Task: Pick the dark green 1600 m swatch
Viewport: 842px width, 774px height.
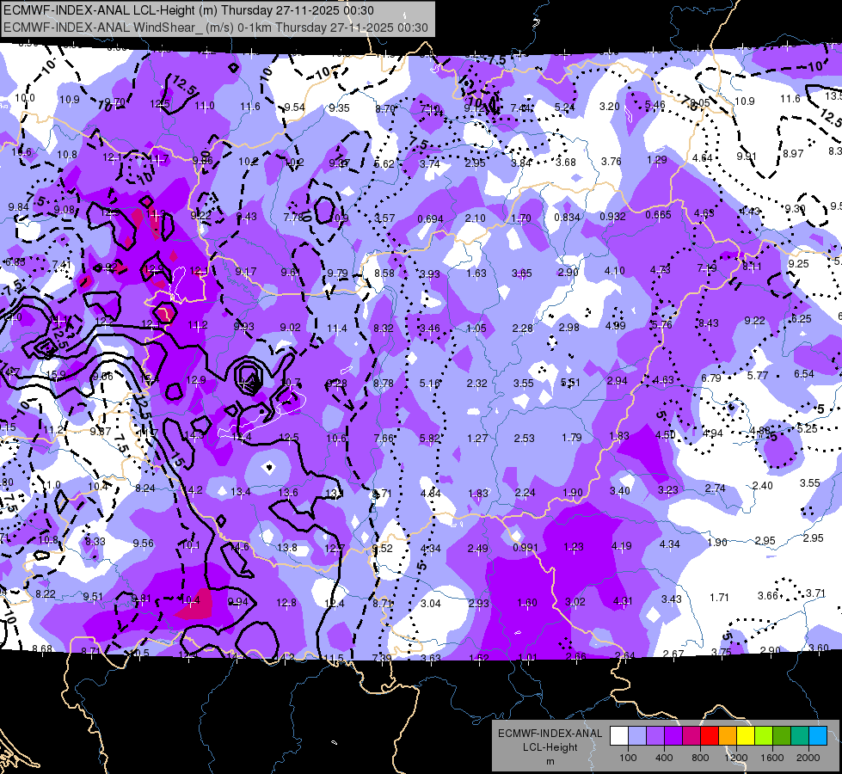Action: click(x=781, y=736)
